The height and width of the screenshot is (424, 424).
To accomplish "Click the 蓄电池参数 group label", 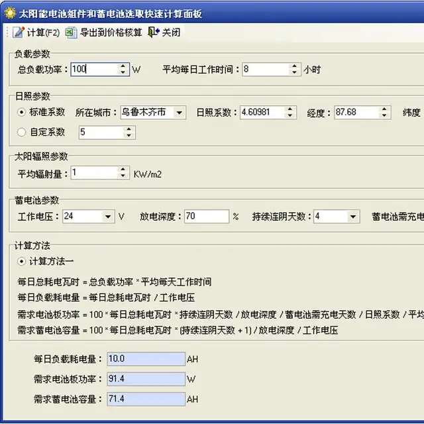I will (x=37, y=200).
